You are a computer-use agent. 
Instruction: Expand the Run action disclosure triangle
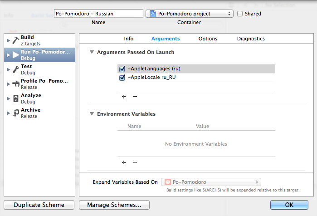[x=8, y=55]
